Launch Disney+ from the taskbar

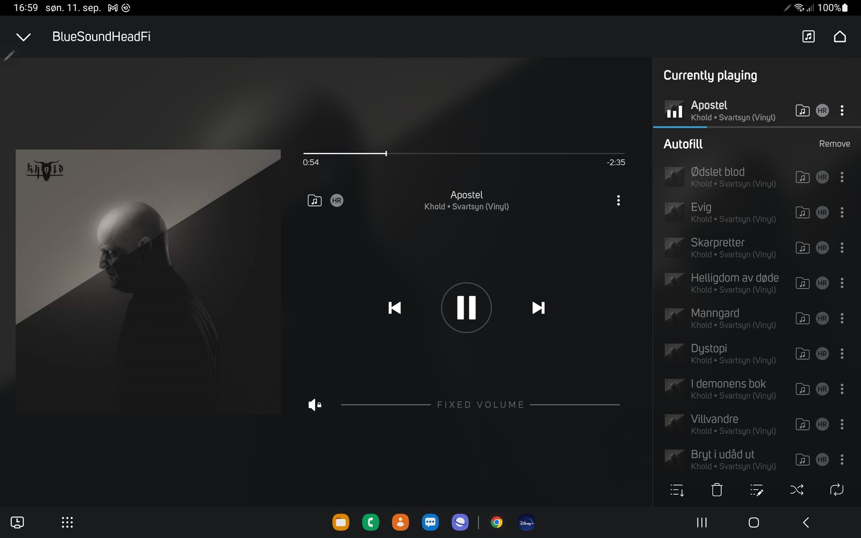(526, 522)
